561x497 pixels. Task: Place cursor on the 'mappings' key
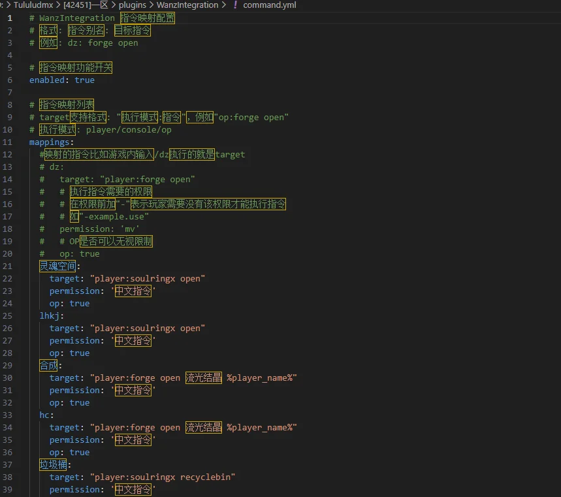click(50, 142)
